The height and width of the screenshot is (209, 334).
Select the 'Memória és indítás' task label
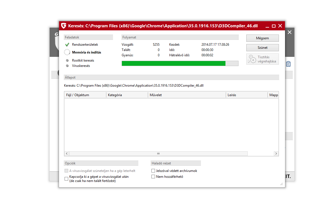click(x=87, y=52)
